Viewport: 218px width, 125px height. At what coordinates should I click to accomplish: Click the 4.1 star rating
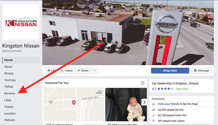[163, 89]
